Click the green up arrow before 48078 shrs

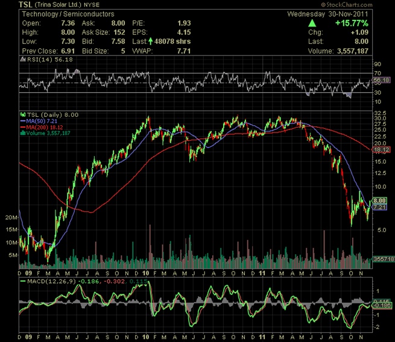click(x=150, y=41)
